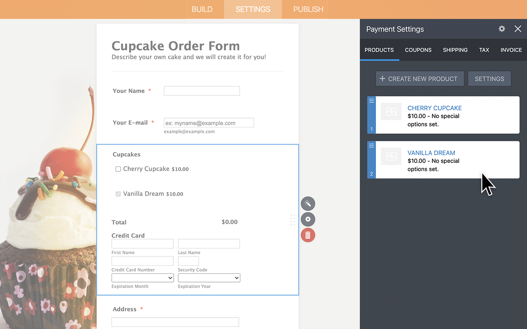This screenshot has height=329, width=527.
Task: Click the SETTINGS button in Payment Settings
Action: 489,79
